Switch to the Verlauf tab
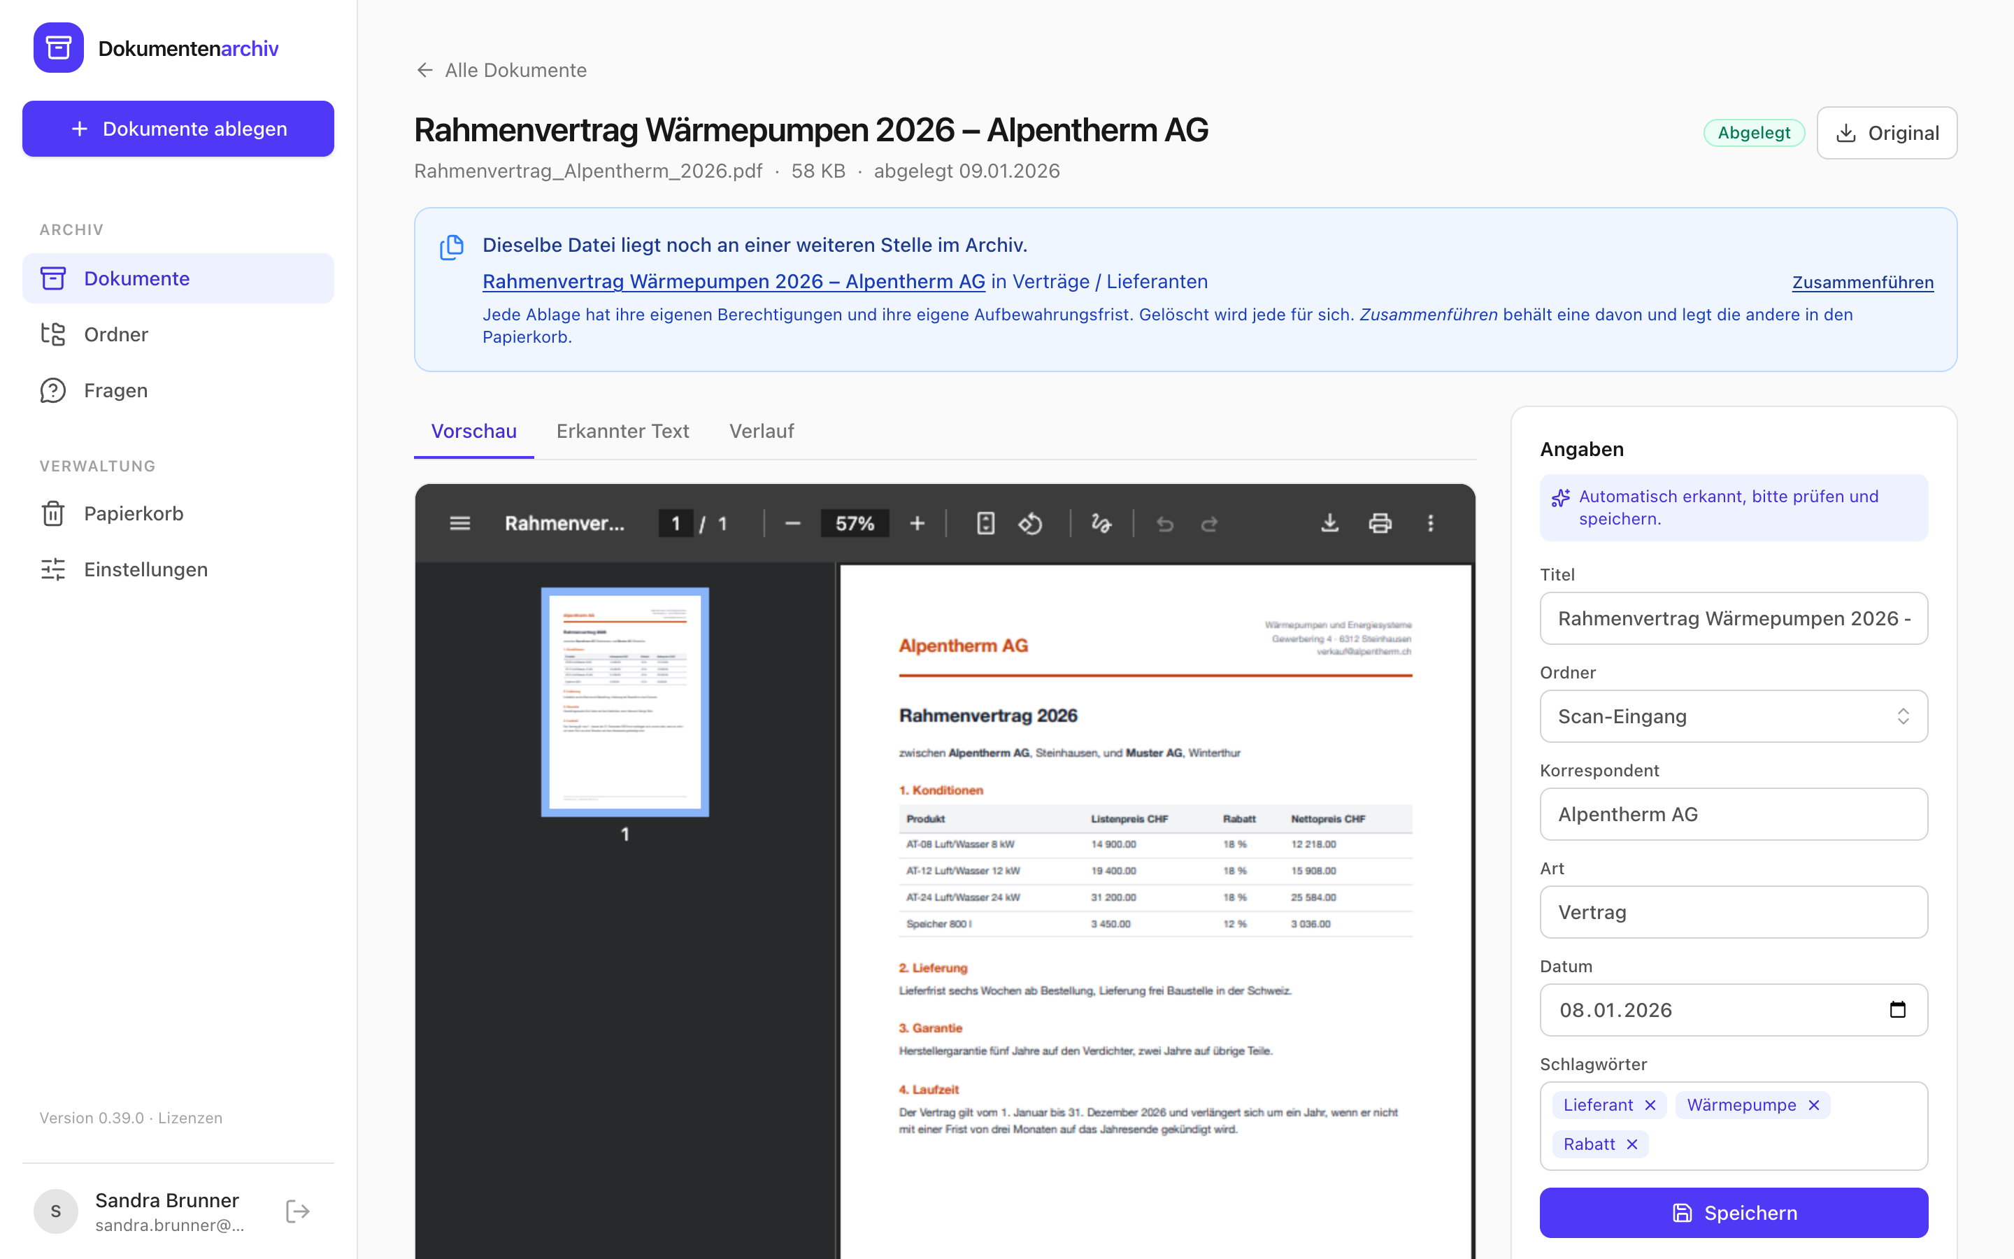2014x1259 pixels. tap(762, 430)
